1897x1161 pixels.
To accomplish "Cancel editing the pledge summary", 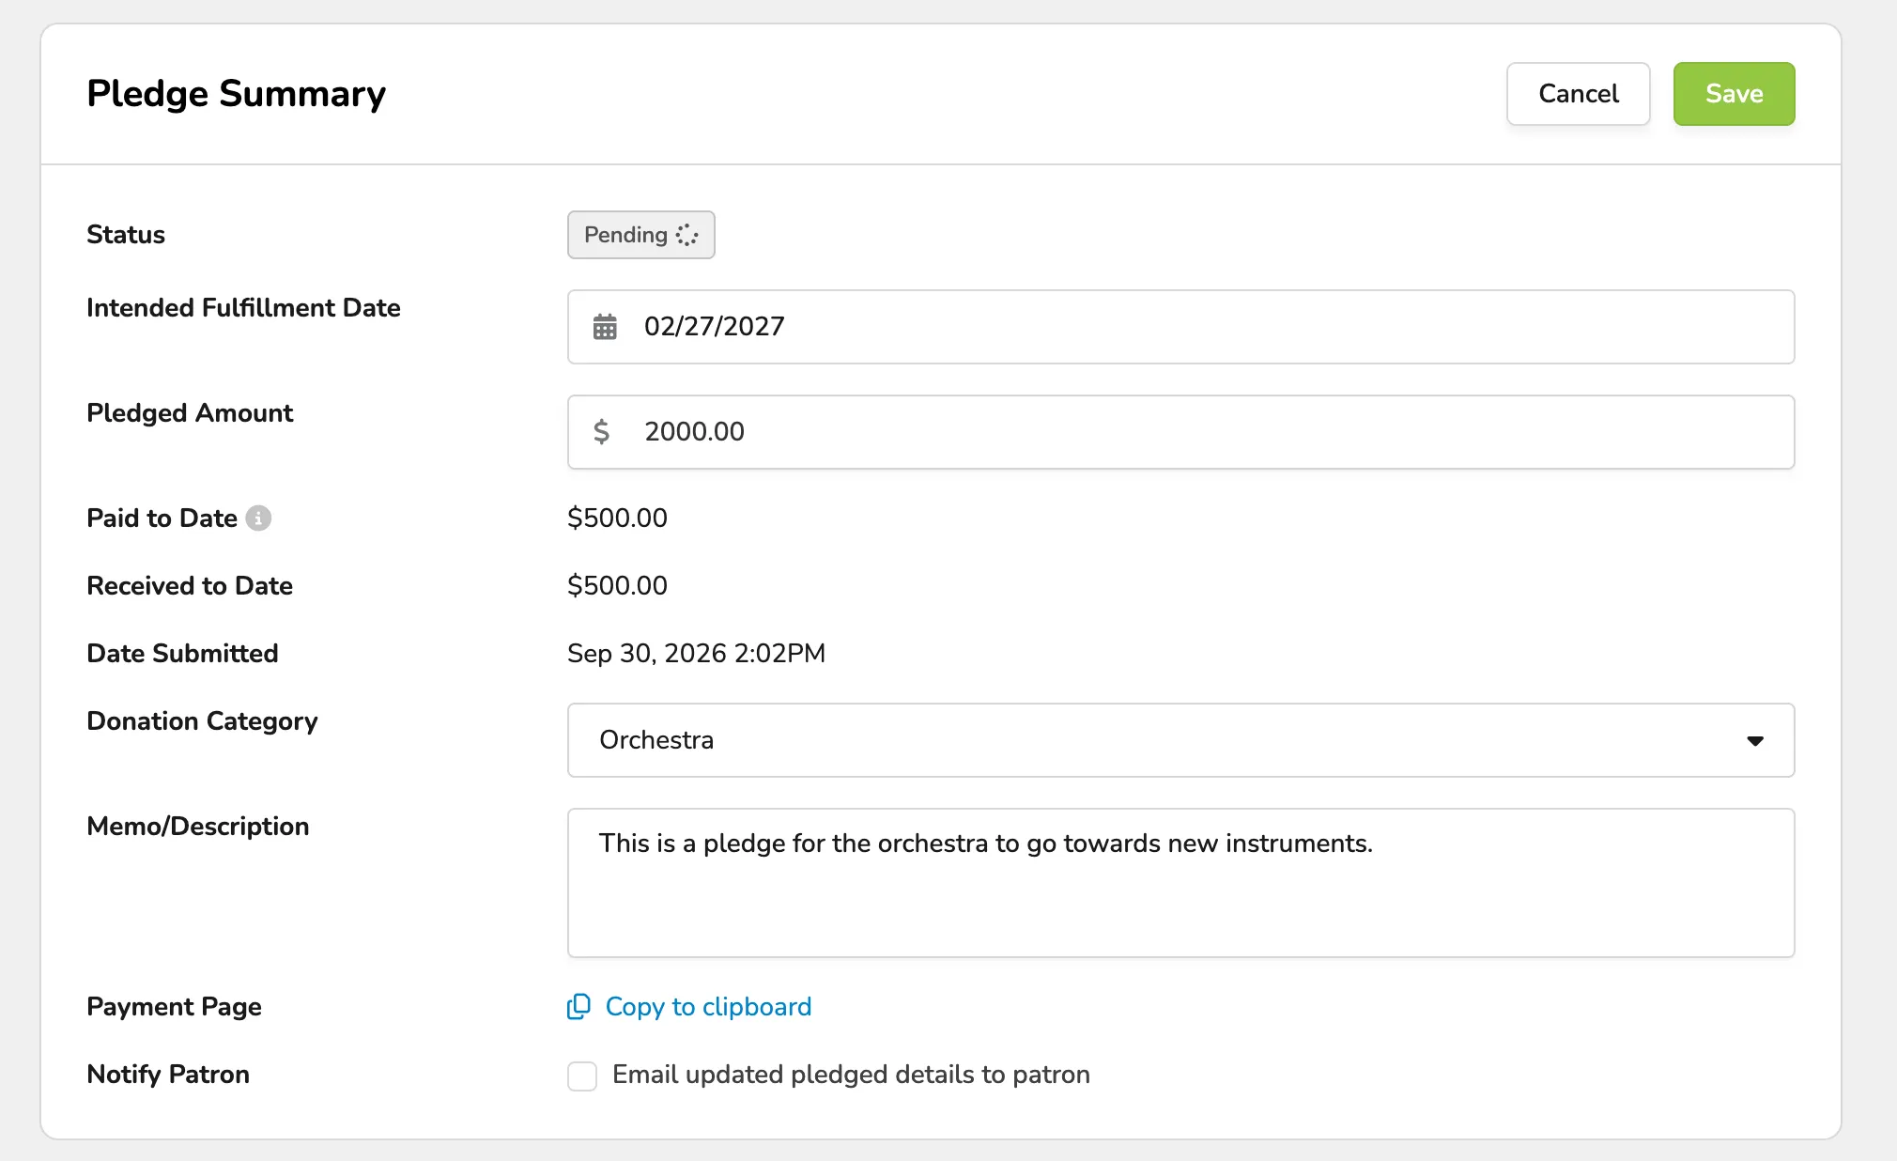I will click(1578, 94).
